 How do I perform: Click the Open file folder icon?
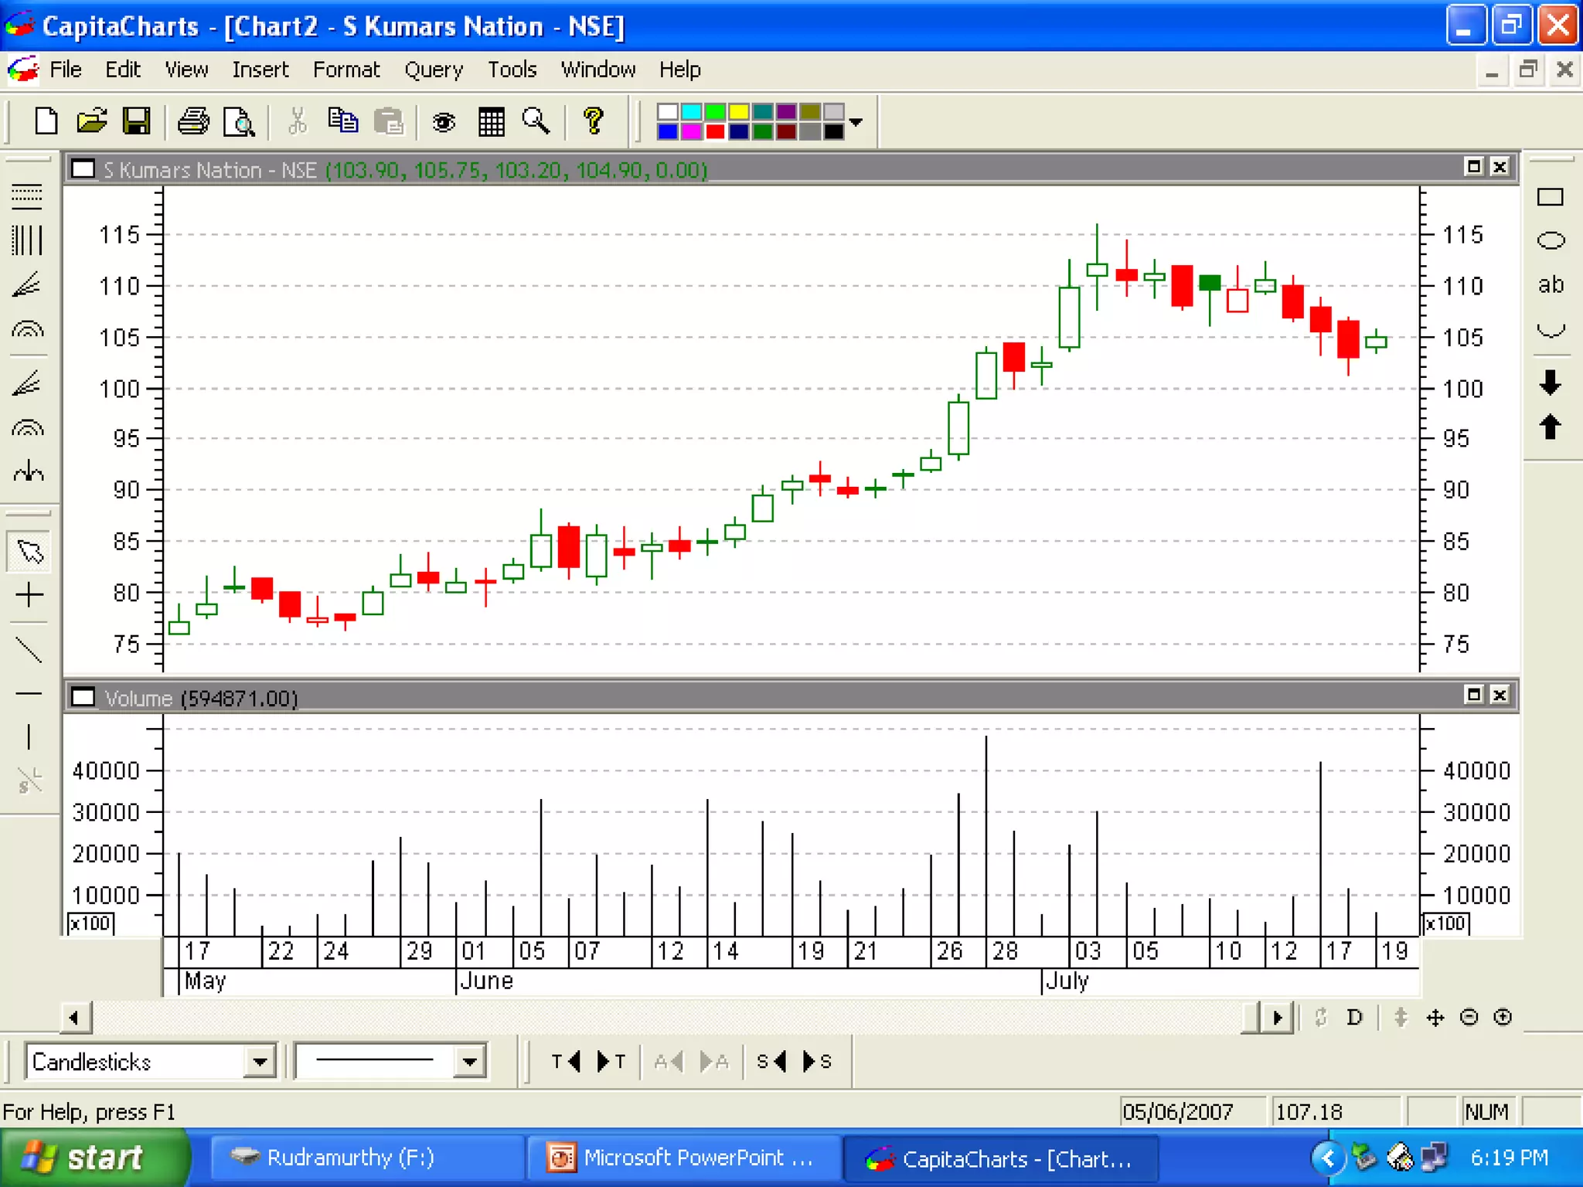(x=92, y=121)
